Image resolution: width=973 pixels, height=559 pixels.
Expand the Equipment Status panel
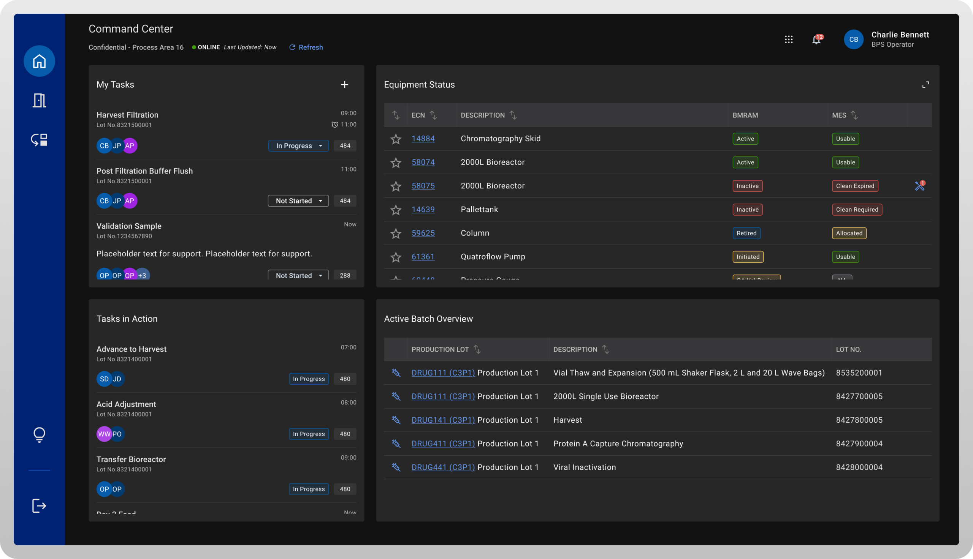pyautogui.click(x=925, y=85)
